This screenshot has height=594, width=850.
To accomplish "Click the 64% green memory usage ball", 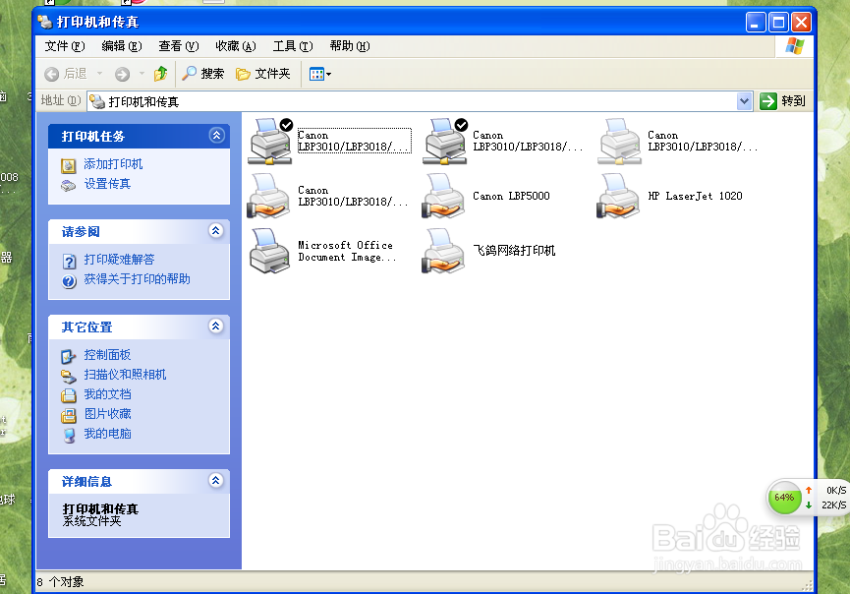I will 784,497.
